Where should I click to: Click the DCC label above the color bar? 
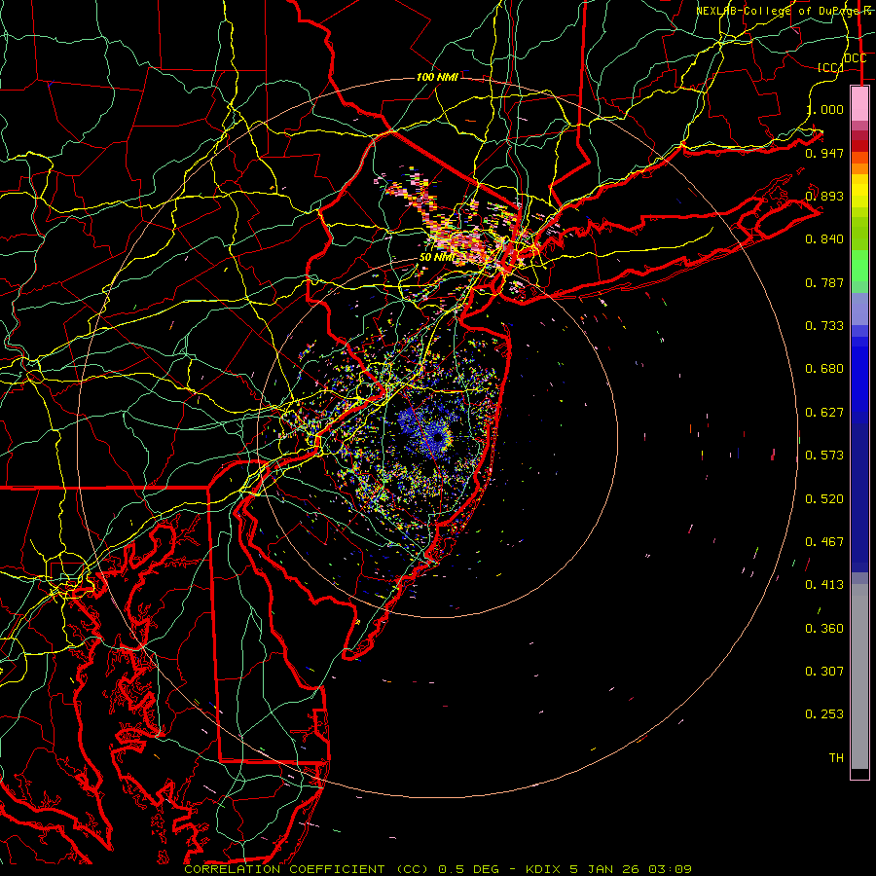(x=856, y=58)
